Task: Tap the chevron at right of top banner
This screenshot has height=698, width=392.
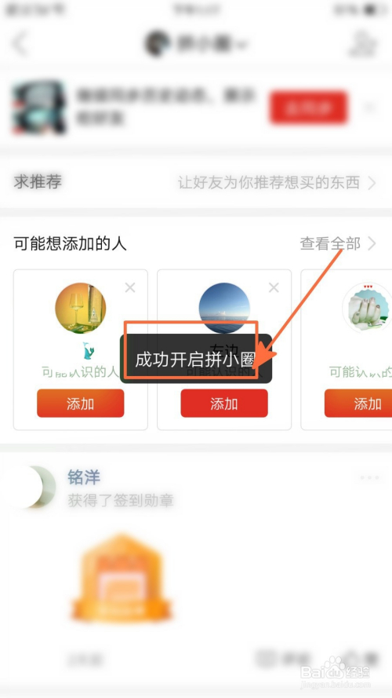Action: 369,108
